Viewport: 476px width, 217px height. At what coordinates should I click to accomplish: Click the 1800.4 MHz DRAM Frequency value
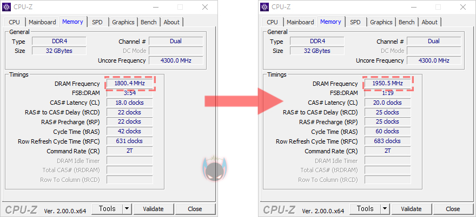[x=130, y=83]
